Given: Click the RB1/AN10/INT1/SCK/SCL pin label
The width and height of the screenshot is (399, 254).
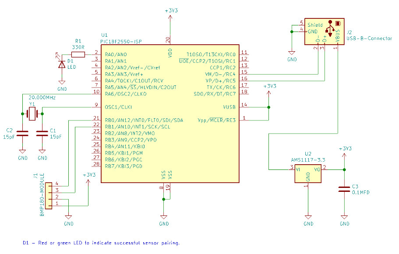Looking at the screenshot, I should tap(138, 127).
